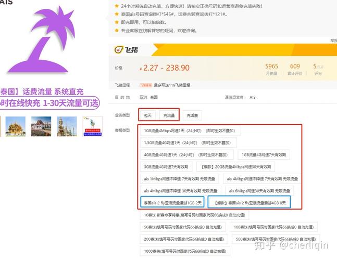Click destination 亚洲 泰国 text
Viewport: 337px width, 260px height.
pyautogui.click(x=148, y=97)
